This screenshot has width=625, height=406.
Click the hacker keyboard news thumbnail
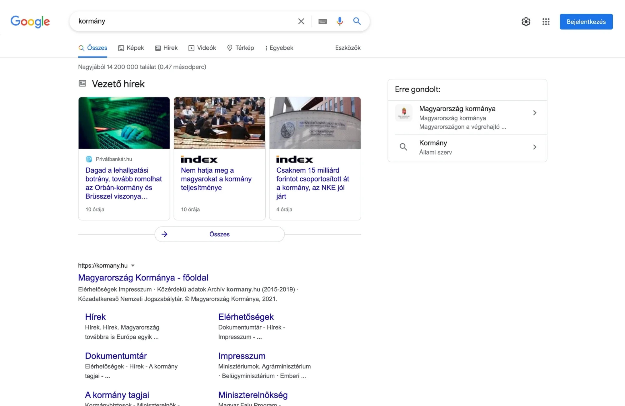124,123
